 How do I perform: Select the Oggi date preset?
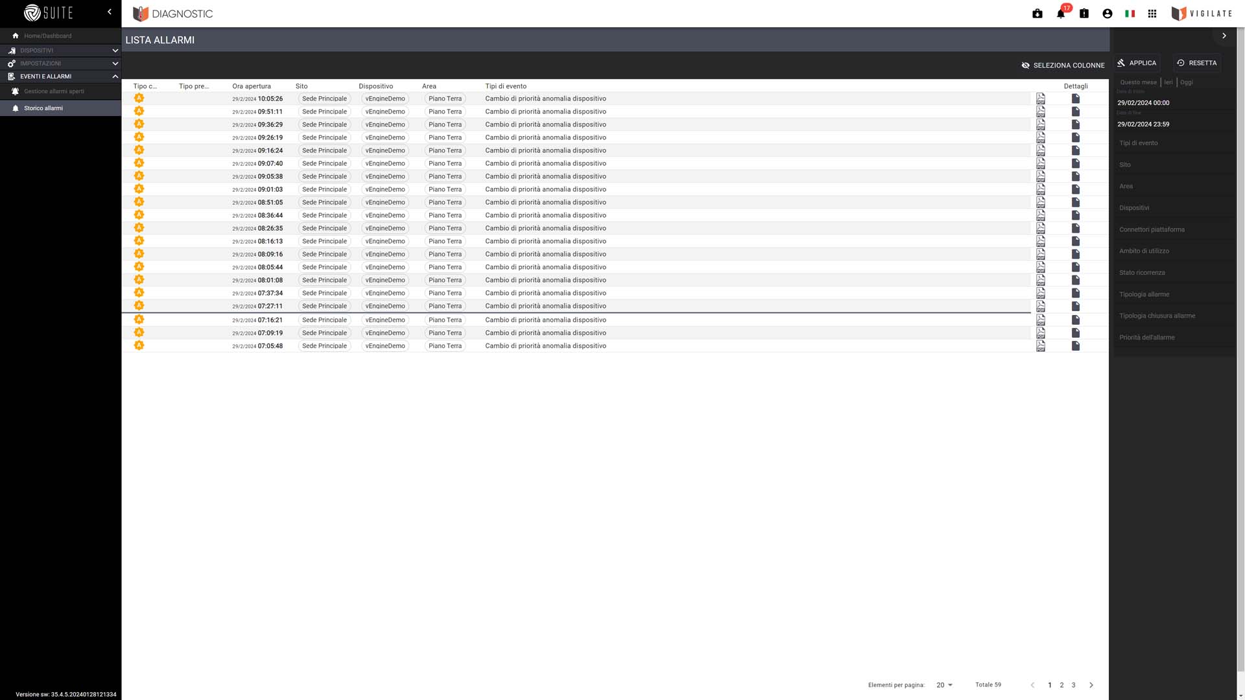click(x=1187, y=82)
